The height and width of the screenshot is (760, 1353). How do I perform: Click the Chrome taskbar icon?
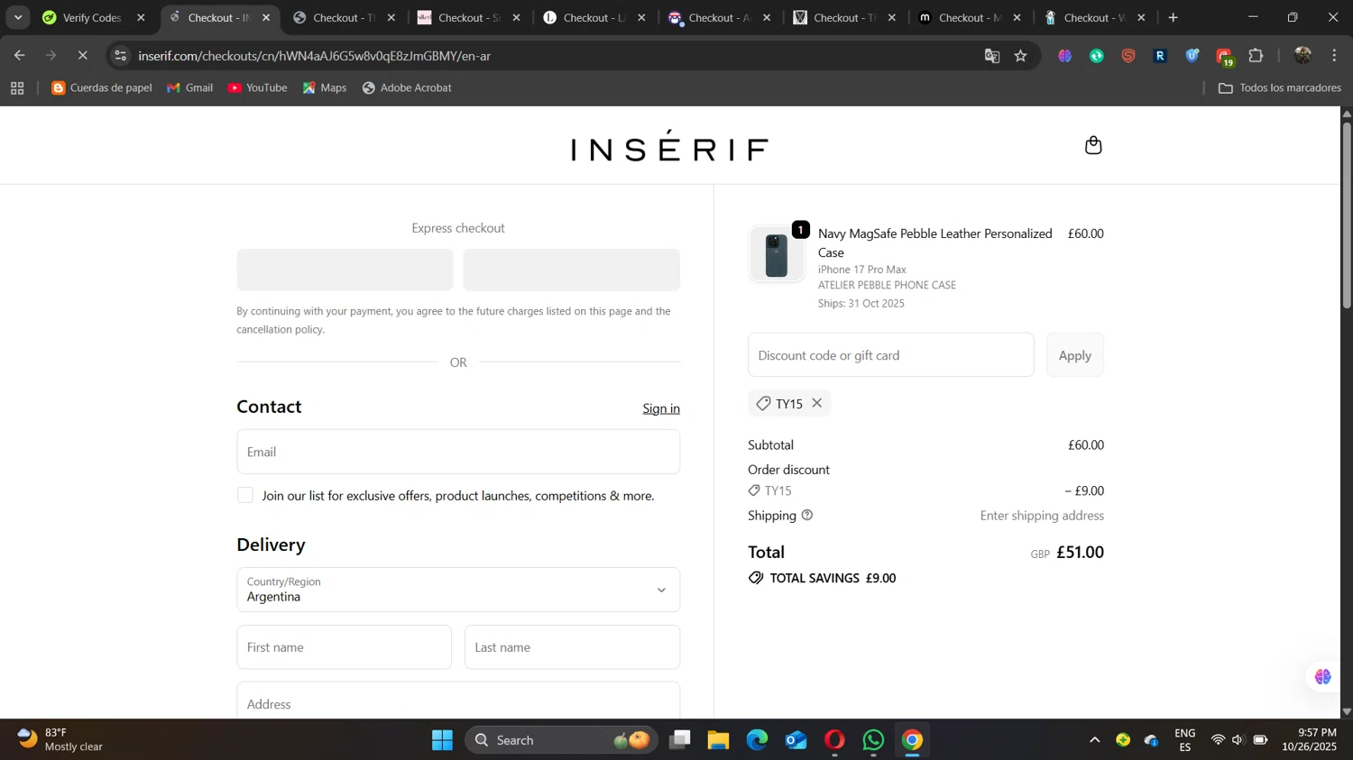click(x=912, y=740)
